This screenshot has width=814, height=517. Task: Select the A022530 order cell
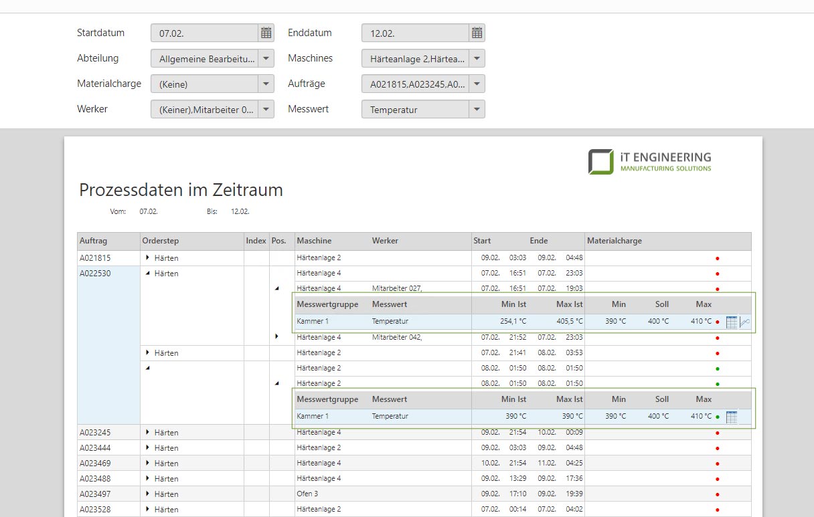pos(108,274)
